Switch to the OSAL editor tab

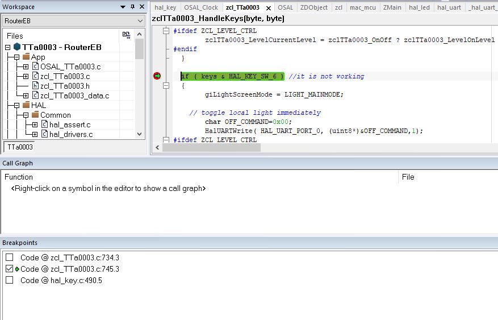(285, 7)
